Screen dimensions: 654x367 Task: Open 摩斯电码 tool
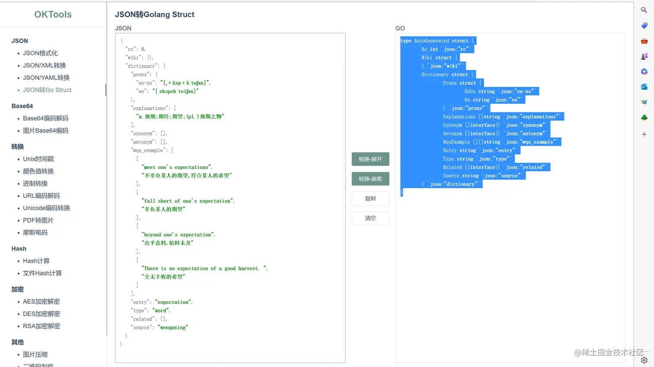35,233
